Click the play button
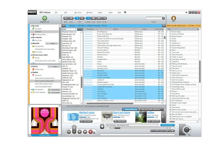Viewport: 224px width, 147px height. 74,128
